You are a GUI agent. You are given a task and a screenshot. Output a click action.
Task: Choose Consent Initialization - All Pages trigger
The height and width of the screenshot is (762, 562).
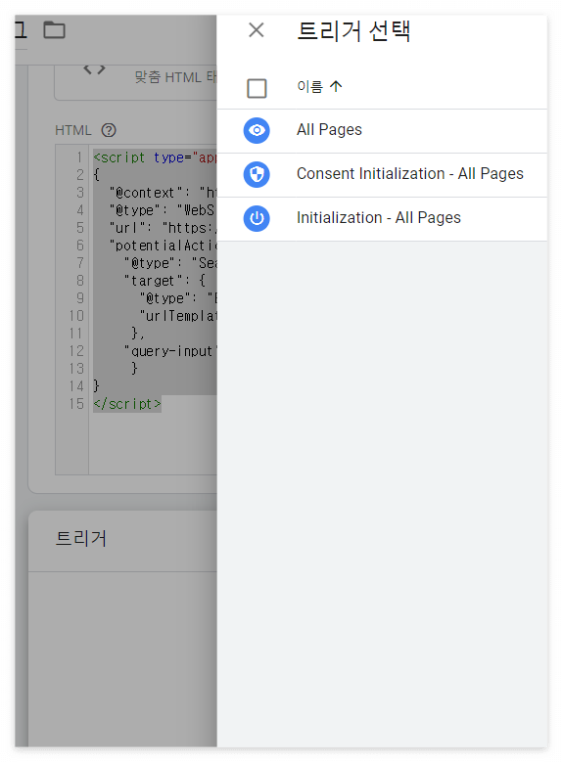tap(382, 175)
